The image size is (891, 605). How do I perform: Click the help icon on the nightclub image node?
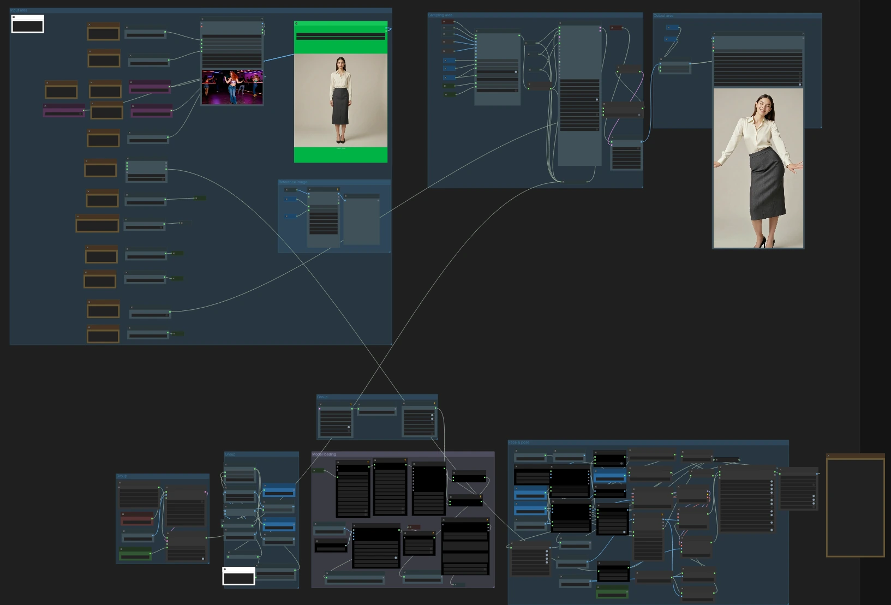point(262,20)
